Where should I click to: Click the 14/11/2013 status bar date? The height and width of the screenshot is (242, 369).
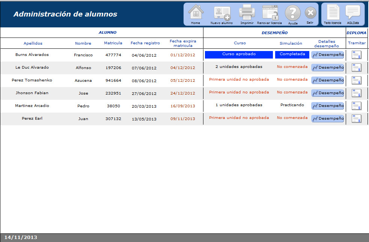21,237
